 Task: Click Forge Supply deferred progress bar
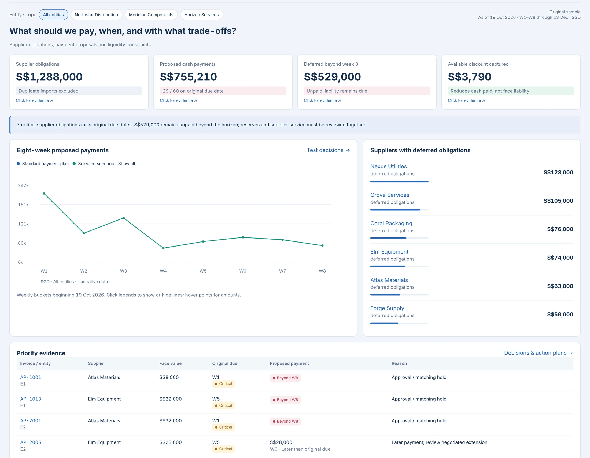pos(399,323)
